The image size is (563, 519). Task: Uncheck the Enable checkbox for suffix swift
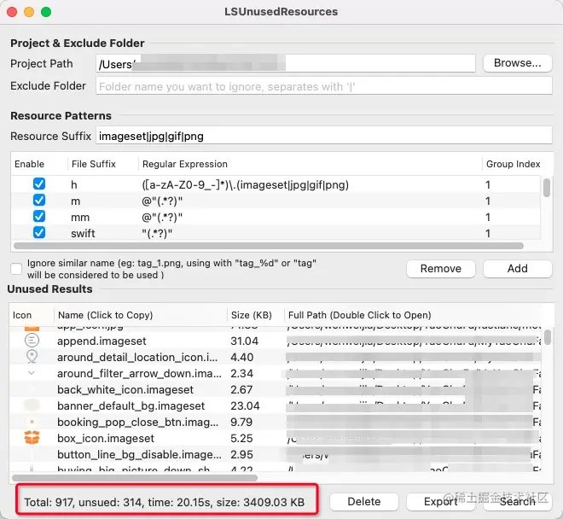39,232
